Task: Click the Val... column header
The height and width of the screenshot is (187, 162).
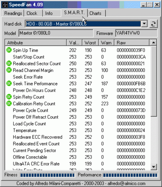Action: (74, 43)
